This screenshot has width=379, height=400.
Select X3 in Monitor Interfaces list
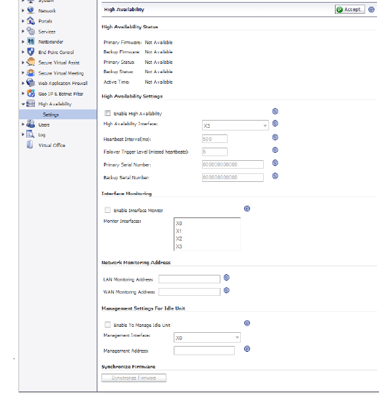tap(207, 246)
